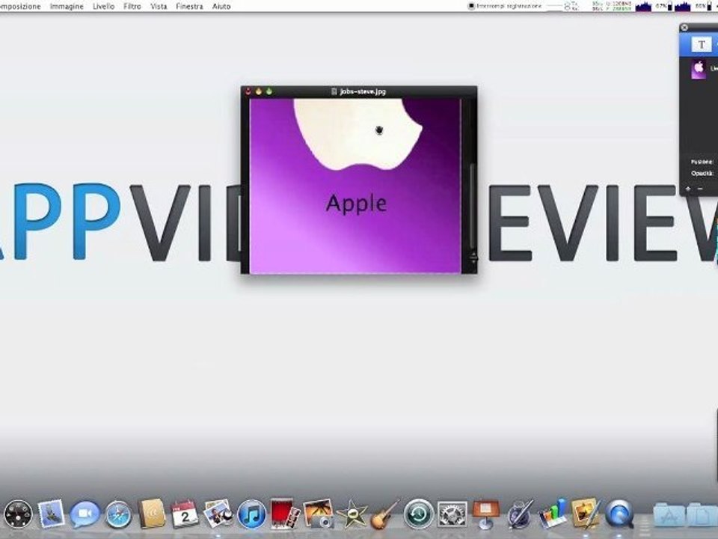Close the layers panel

(x=684, y=28)
